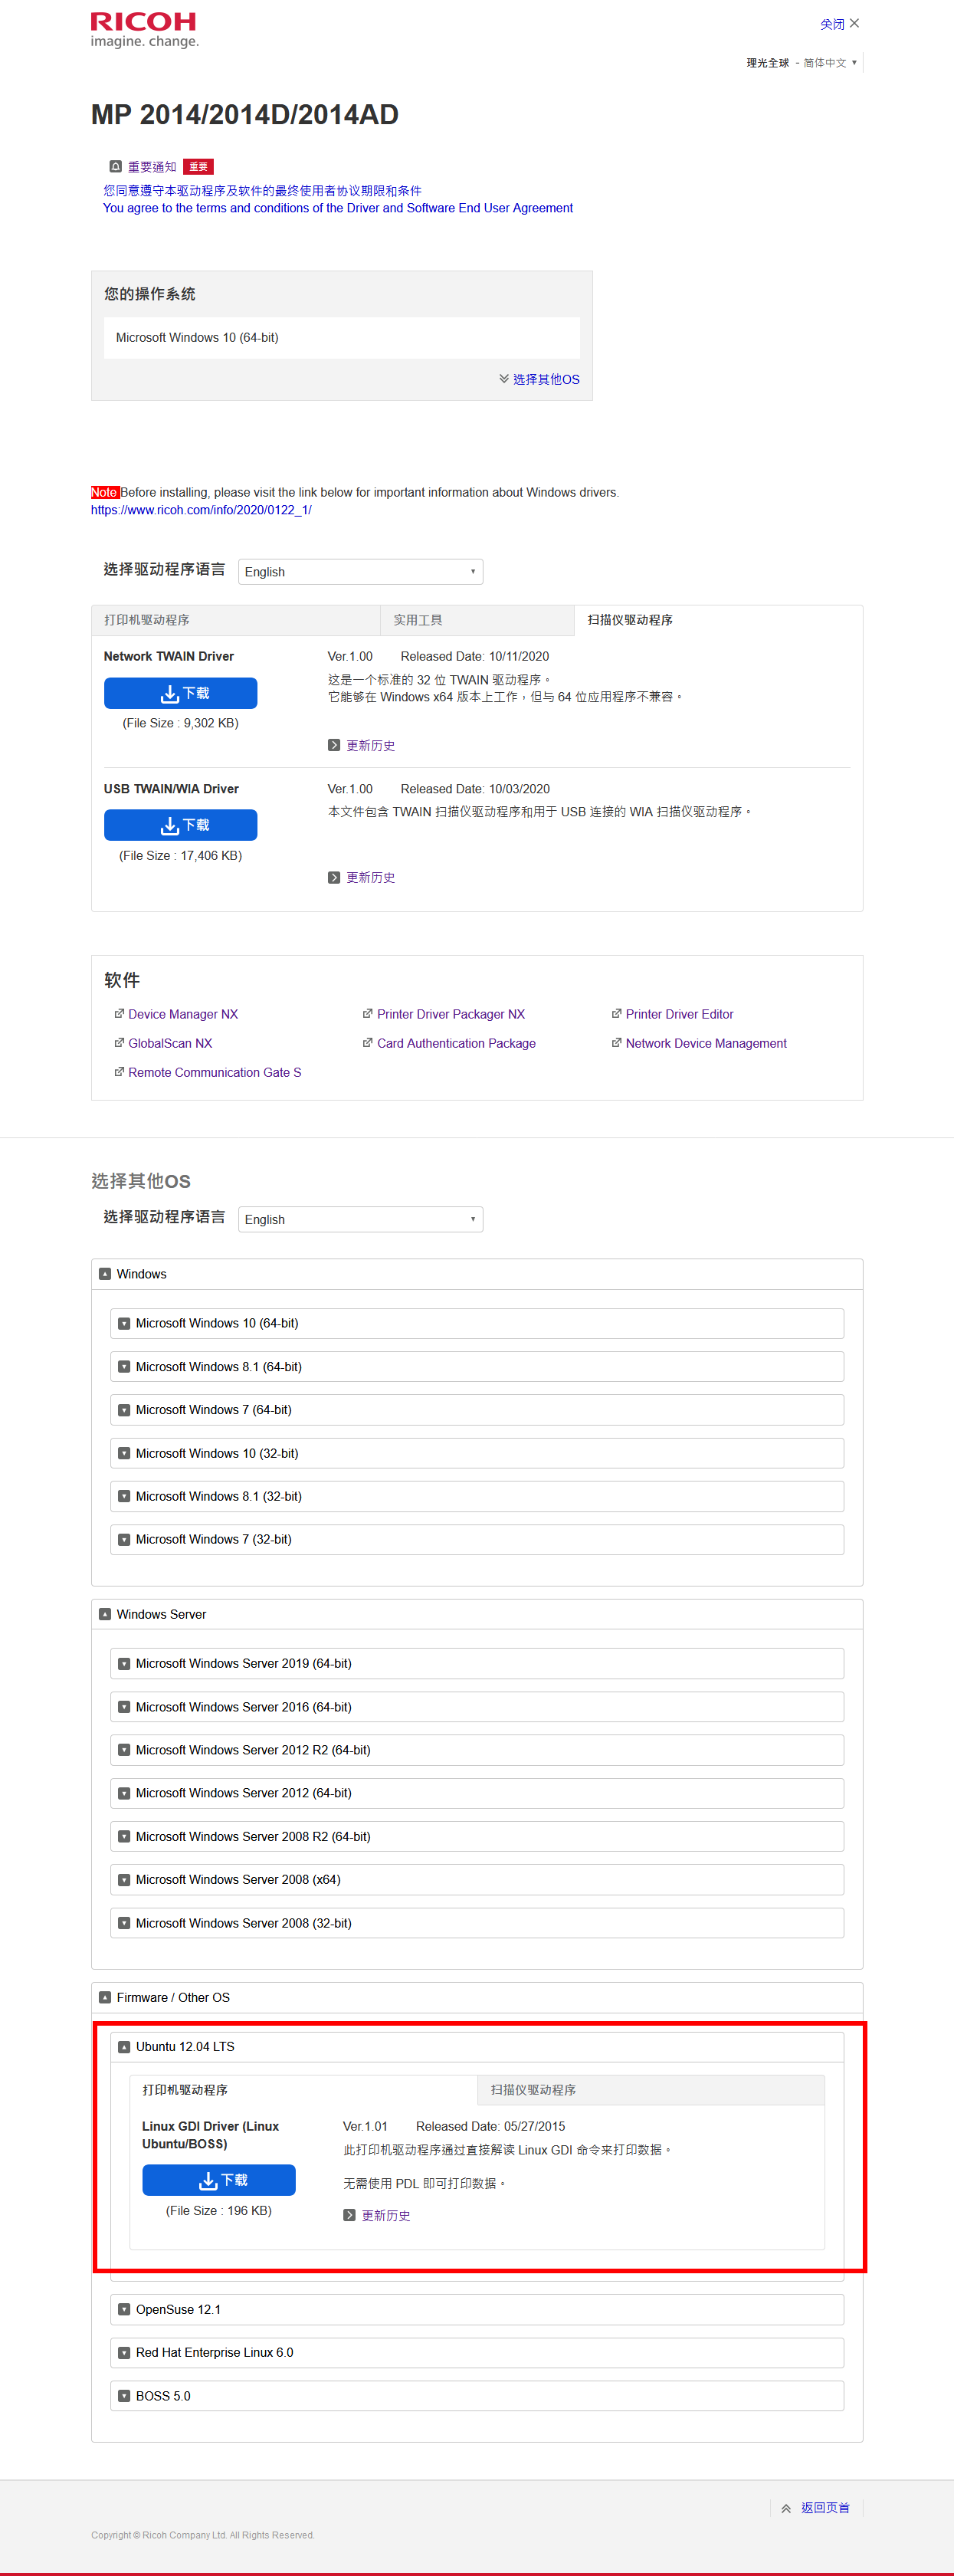Open the Printer Driver Packager NX link
This screenshot has width=954, height=2576.
tap(451, 1014)
